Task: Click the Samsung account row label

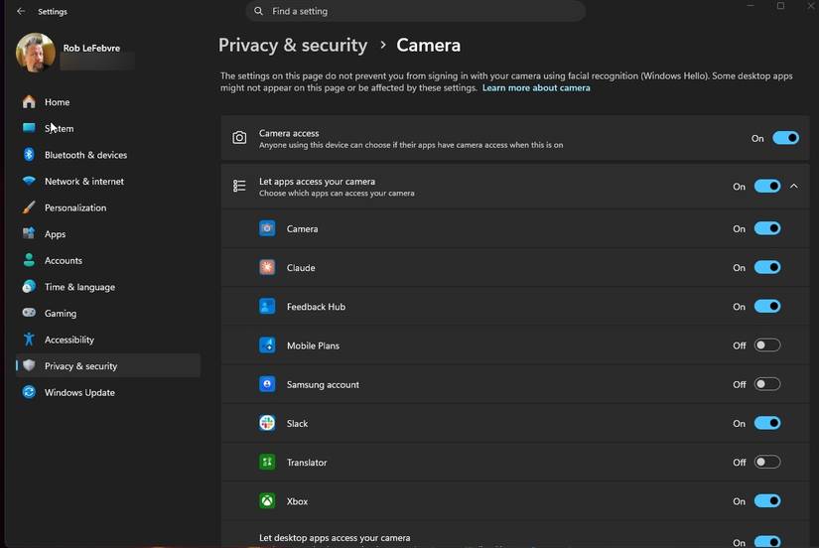Action: (x=323, y=384)
